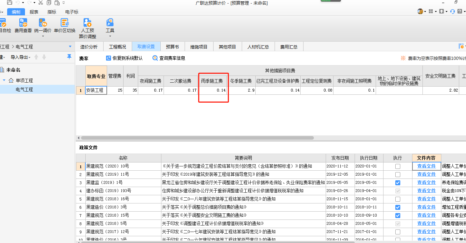This screenshot has width=466, height=243.
Task: Click the rate table horizontal scrollbar
Action: point(197,138)
